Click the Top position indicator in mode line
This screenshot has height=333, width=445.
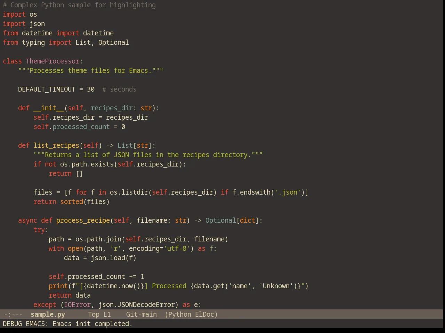coord(94,314)
